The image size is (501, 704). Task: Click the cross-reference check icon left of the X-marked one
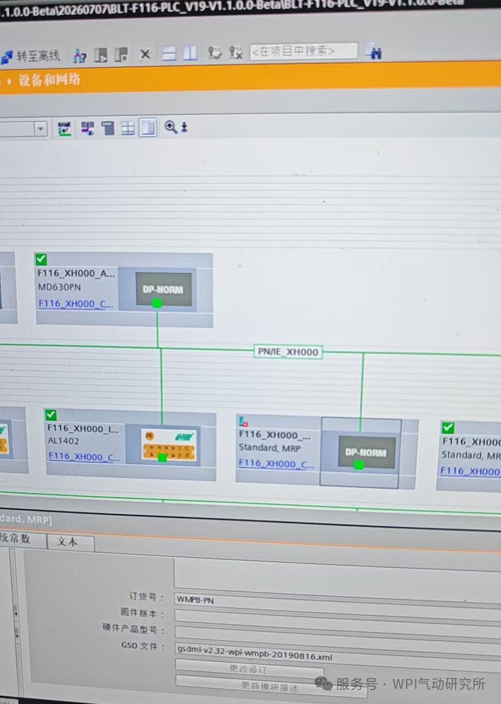(x=215, y=52)
